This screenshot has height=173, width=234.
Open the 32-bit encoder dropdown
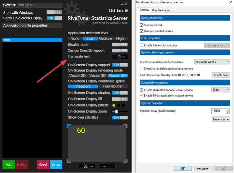(x=221, y=90)
